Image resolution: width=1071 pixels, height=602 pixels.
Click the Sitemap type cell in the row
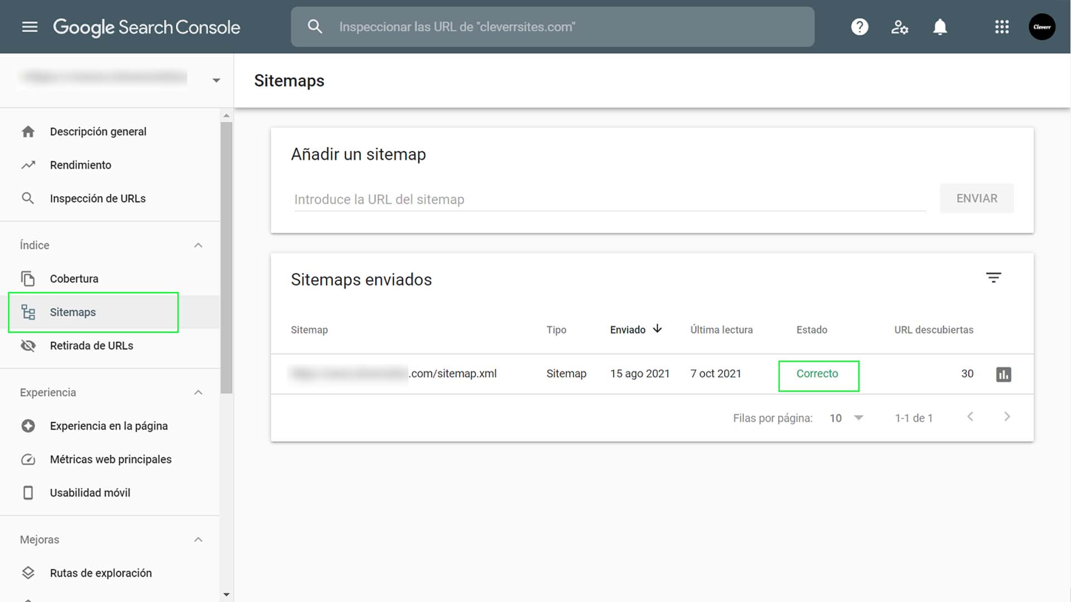click(x=566, y=373)
